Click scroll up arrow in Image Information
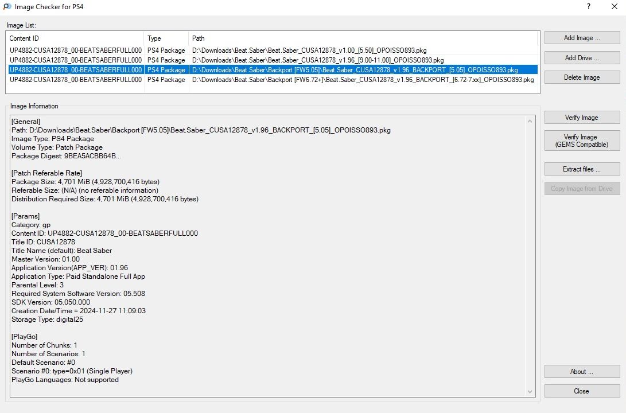This screenshot has width=626, height=413. [x=530, y=120]
